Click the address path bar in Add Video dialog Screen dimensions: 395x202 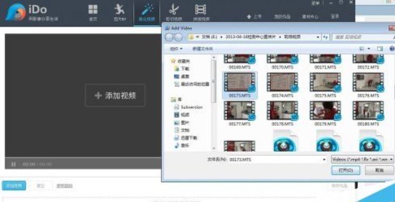(x=254, y=37)
